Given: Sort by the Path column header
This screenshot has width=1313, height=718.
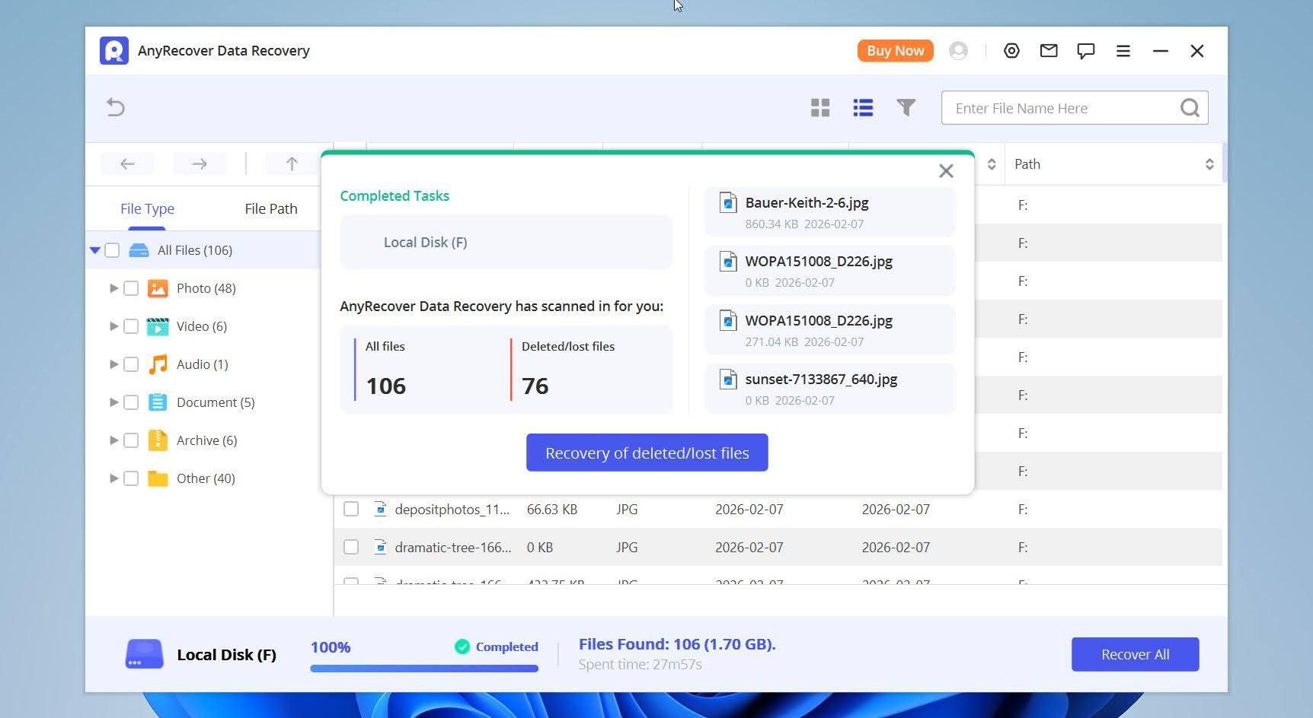Looking at the screenshot, I should 1113,164.
